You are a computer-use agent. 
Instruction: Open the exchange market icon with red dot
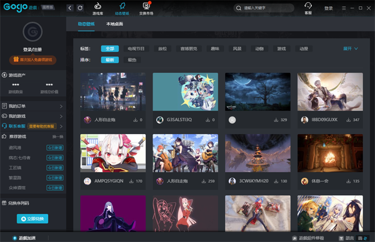(146, 9)
